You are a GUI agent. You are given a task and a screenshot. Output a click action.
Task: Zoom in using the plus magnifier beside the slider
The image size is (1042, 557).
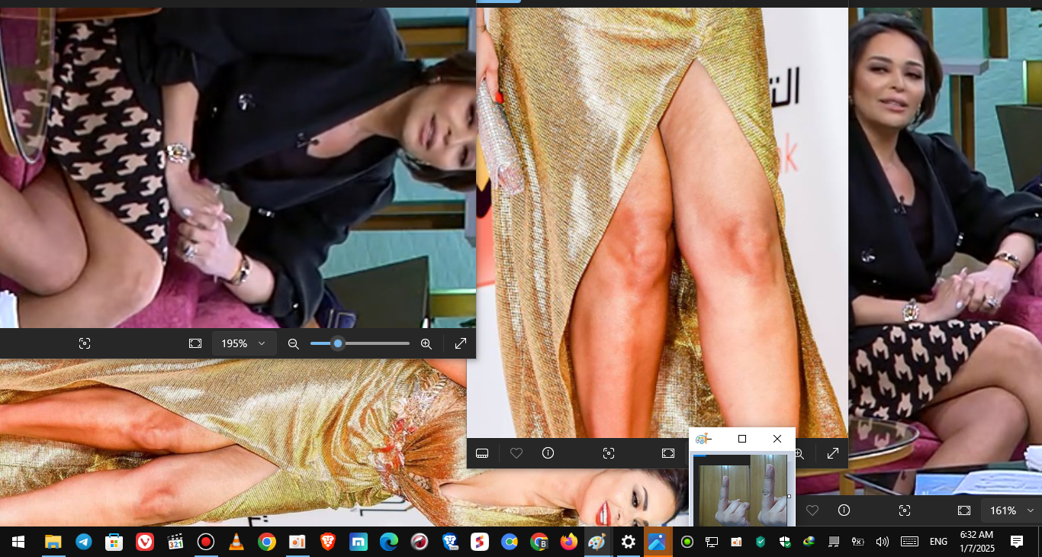[x=426, y=344]
